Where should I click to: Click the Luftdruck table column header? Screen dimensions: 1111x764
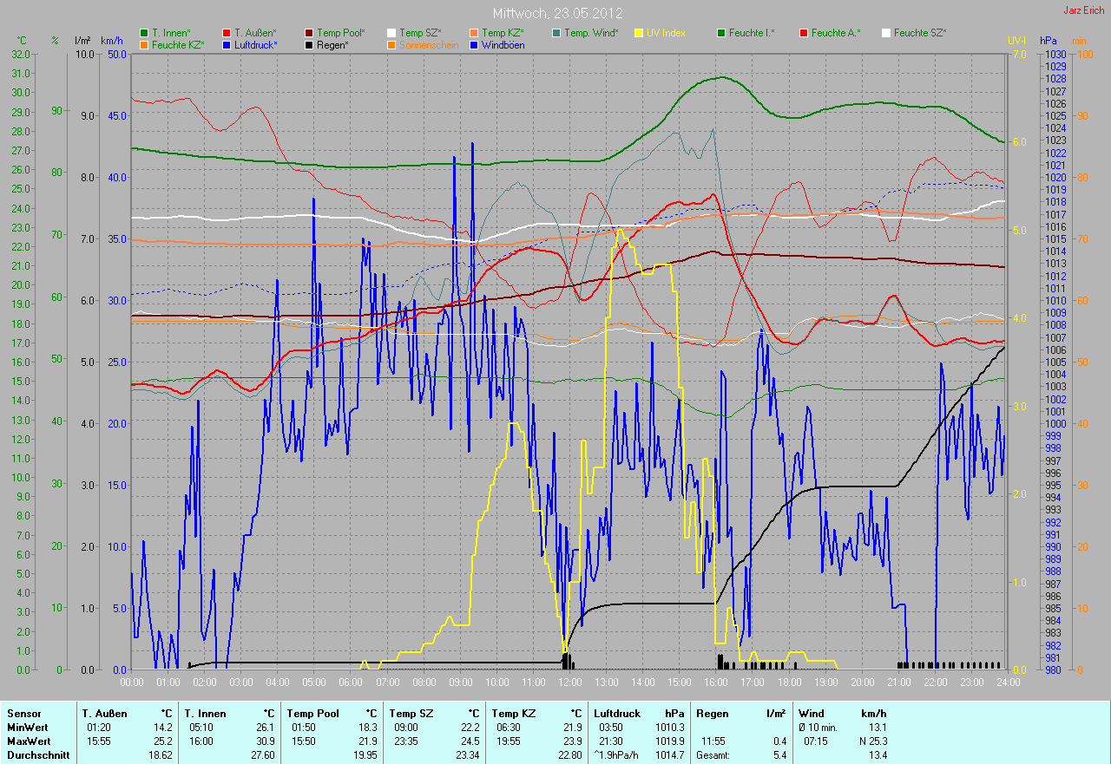618,714
